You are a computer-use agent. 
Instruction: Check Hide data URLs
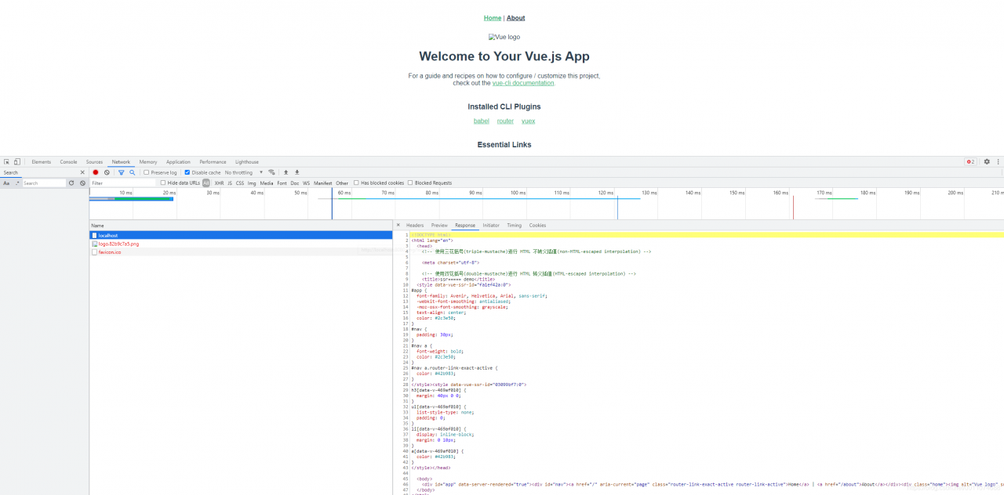(x=162, y=182)
